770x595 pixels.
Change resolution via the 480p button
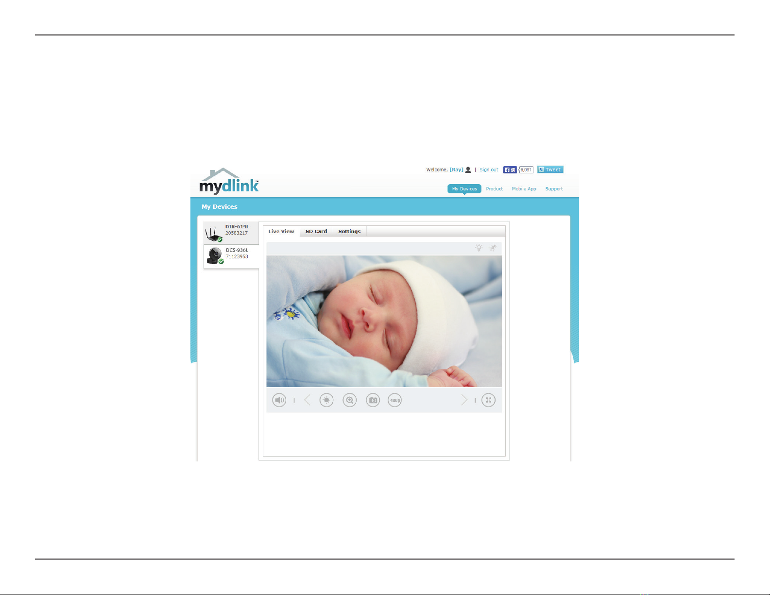[x=395, y=400]
